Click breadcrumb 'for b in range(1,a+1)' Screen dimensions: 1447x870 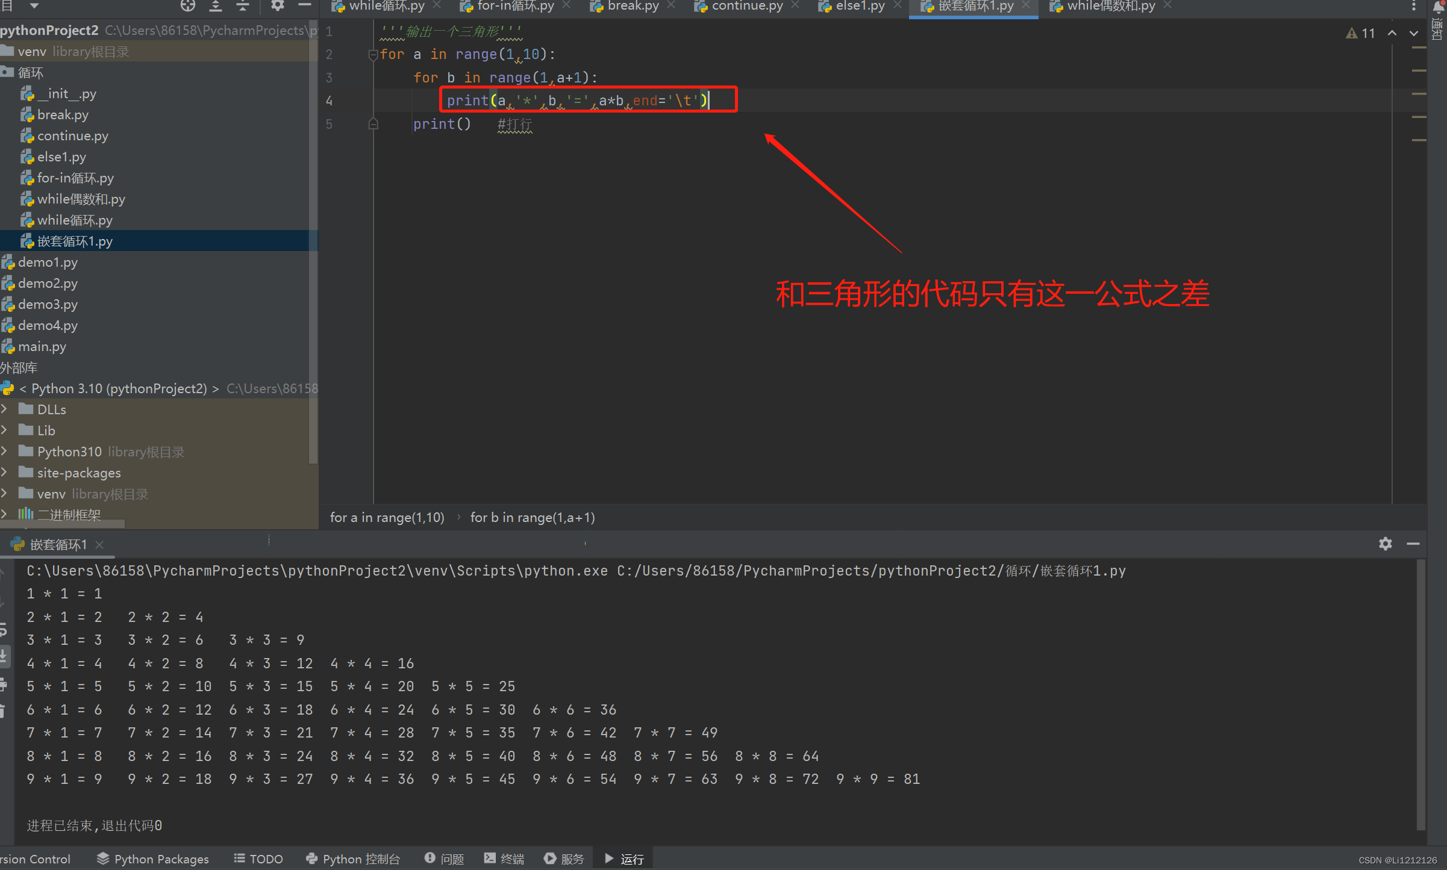point(533,517)
